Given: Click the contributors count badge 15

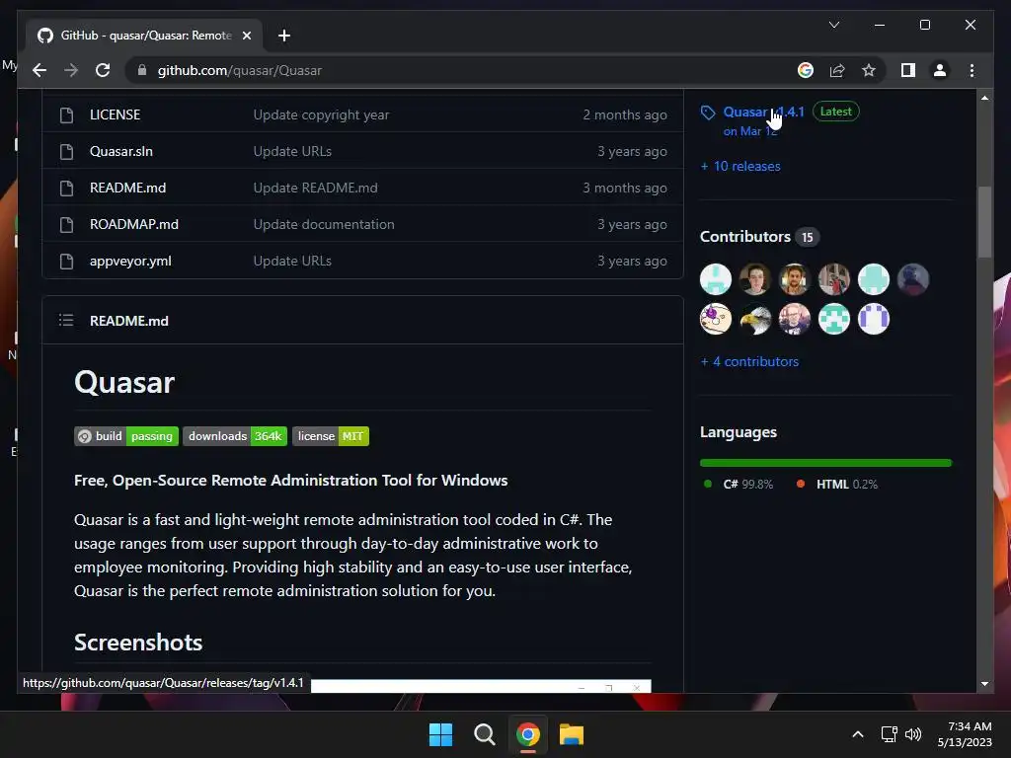Looking at the screenshot, I should [x=808, y=237].
